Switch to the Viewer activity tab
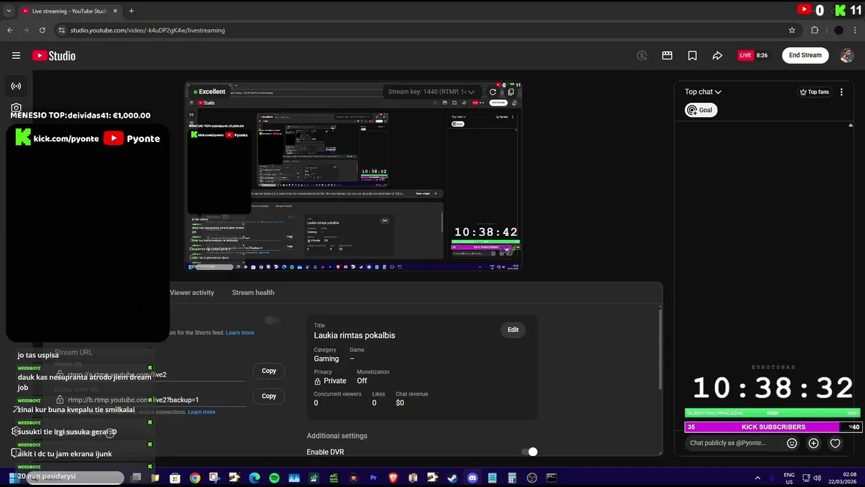865x487 pixels. tap(192, 292)
